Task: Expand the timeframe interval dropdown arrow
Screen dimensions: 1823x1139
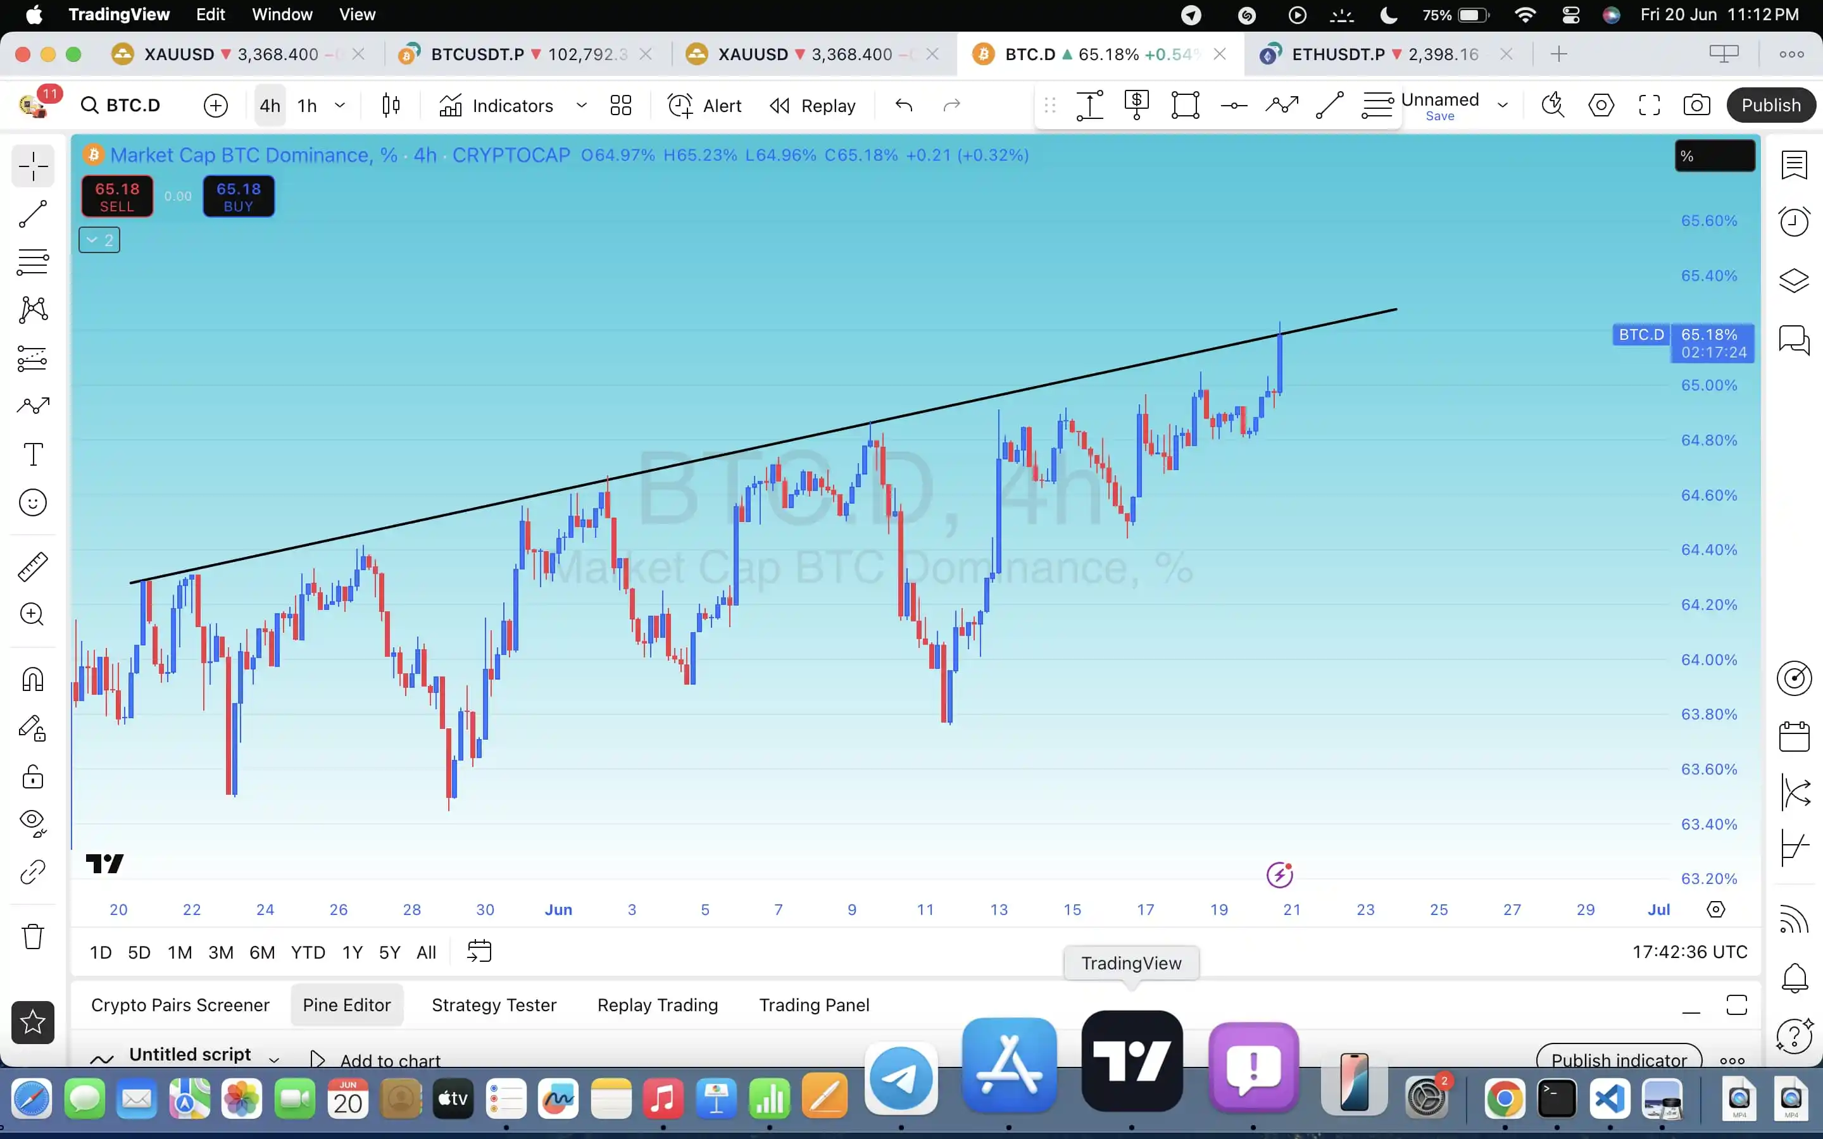Action: click(340, 106)
